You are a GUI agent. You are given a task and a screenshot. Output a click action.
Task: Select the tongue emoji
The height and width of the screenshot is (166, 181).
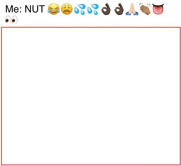(x=158, y=9)
